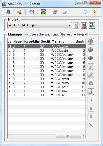Screen dimensions: 103x146
Task: Click the exit door icon in toolbar
Action: 8,12
